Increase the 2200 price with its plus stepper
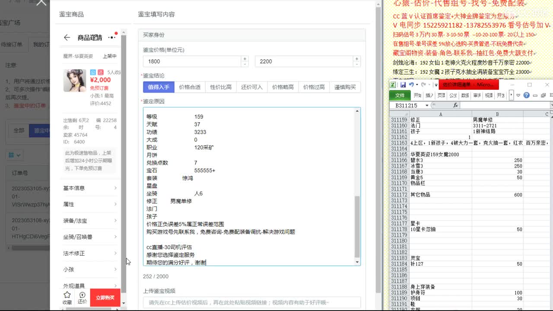553x311 pixels. pyautogui.click(x=357, y=59)
